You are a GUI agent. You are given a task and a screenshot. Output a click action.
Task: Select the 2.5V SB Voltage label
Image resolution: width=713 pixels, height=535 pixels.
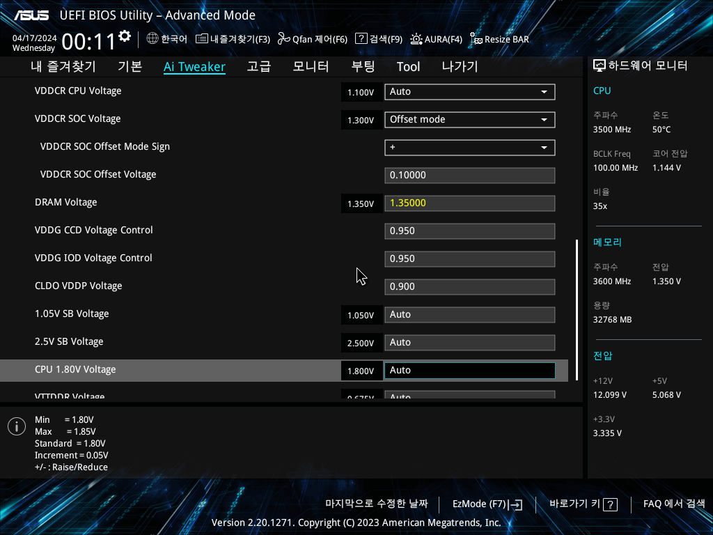tap(69, 341)
